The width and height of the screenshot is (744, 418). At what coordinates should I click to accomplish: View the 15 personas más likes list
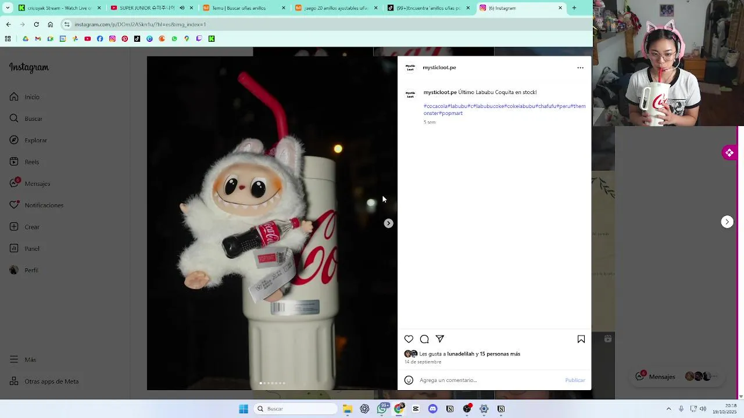(500, 354)
